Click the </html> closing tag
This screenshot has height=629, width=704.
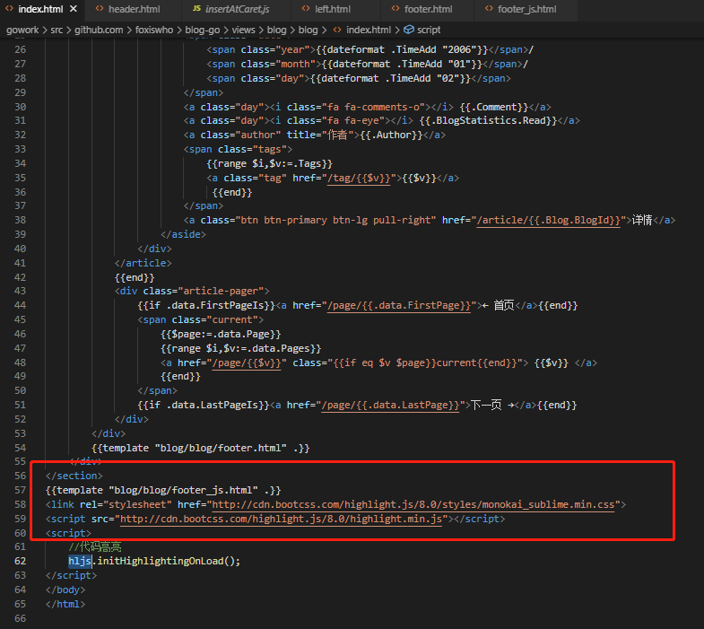click(x=65, y=604)
